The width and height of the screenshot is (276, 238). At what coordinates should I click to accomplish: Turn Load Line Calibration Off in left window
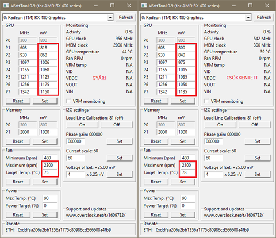point(117,125)
